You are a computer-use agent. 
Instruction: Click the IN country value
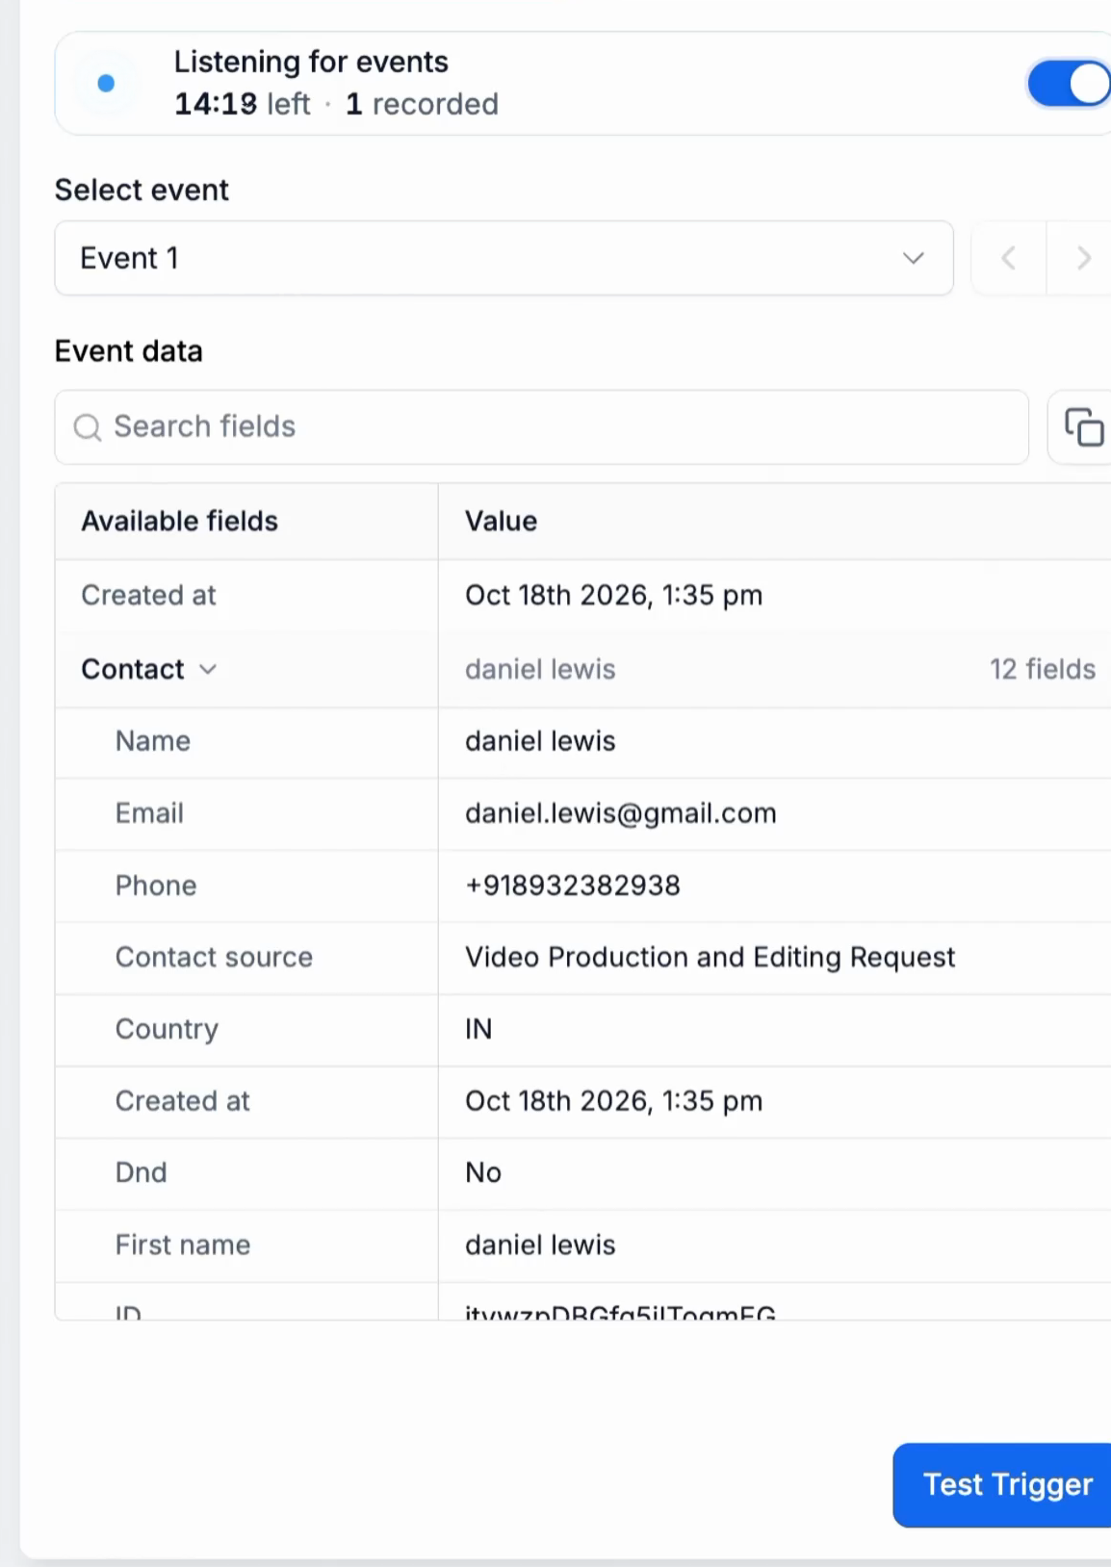pyautogui.click(x=478, y=1029)
